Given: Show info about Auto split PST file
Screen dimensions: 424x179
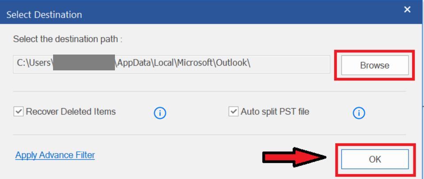Looking at the screenshot, I should click(x=359, y=113).
